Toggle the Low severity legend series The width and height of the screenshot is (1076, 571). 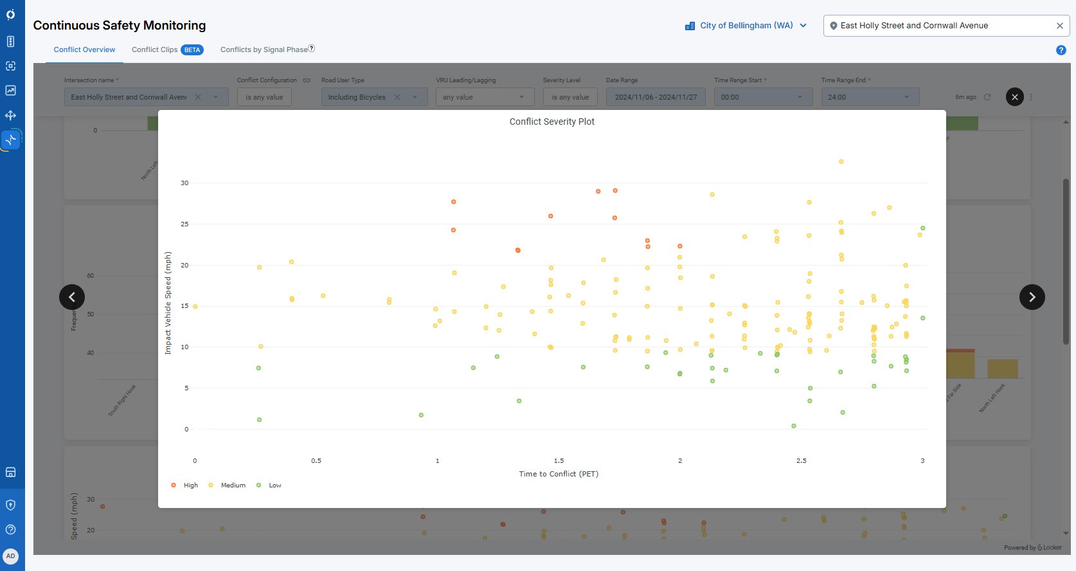pyautogui.click(x=269, y=485)
